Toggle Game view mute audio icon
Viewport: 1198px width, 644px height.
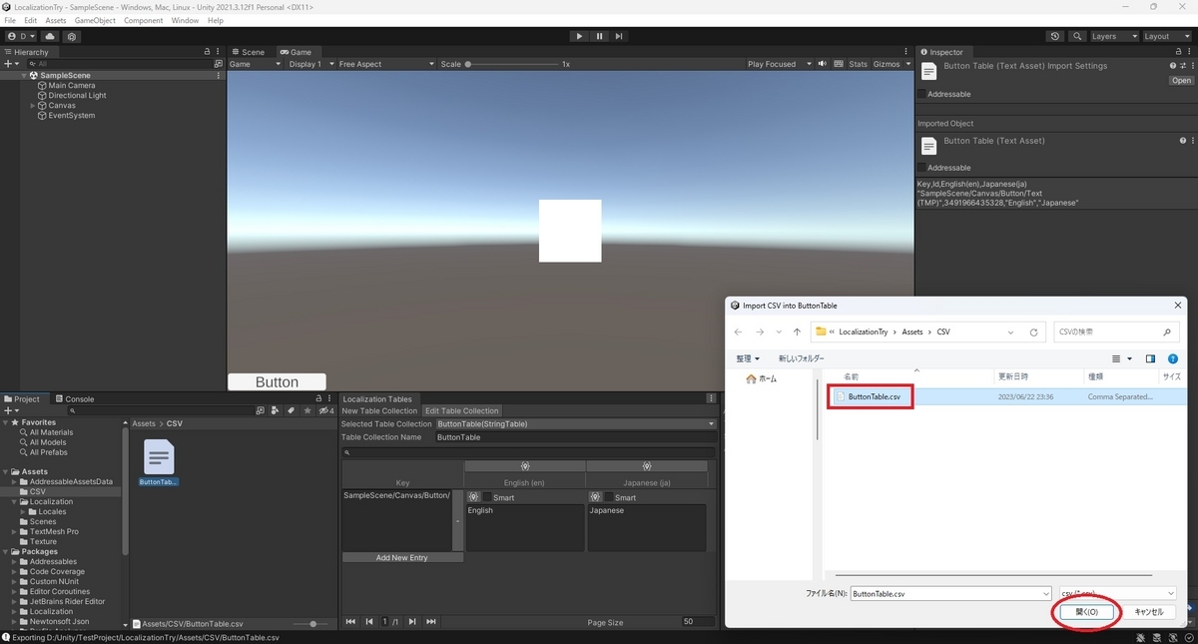[822, 64]
